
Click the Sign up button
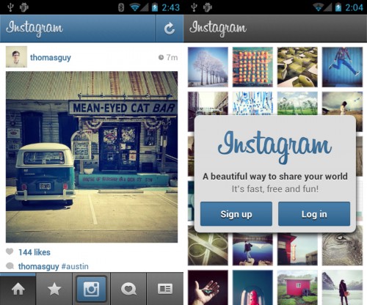pos(236,214)
